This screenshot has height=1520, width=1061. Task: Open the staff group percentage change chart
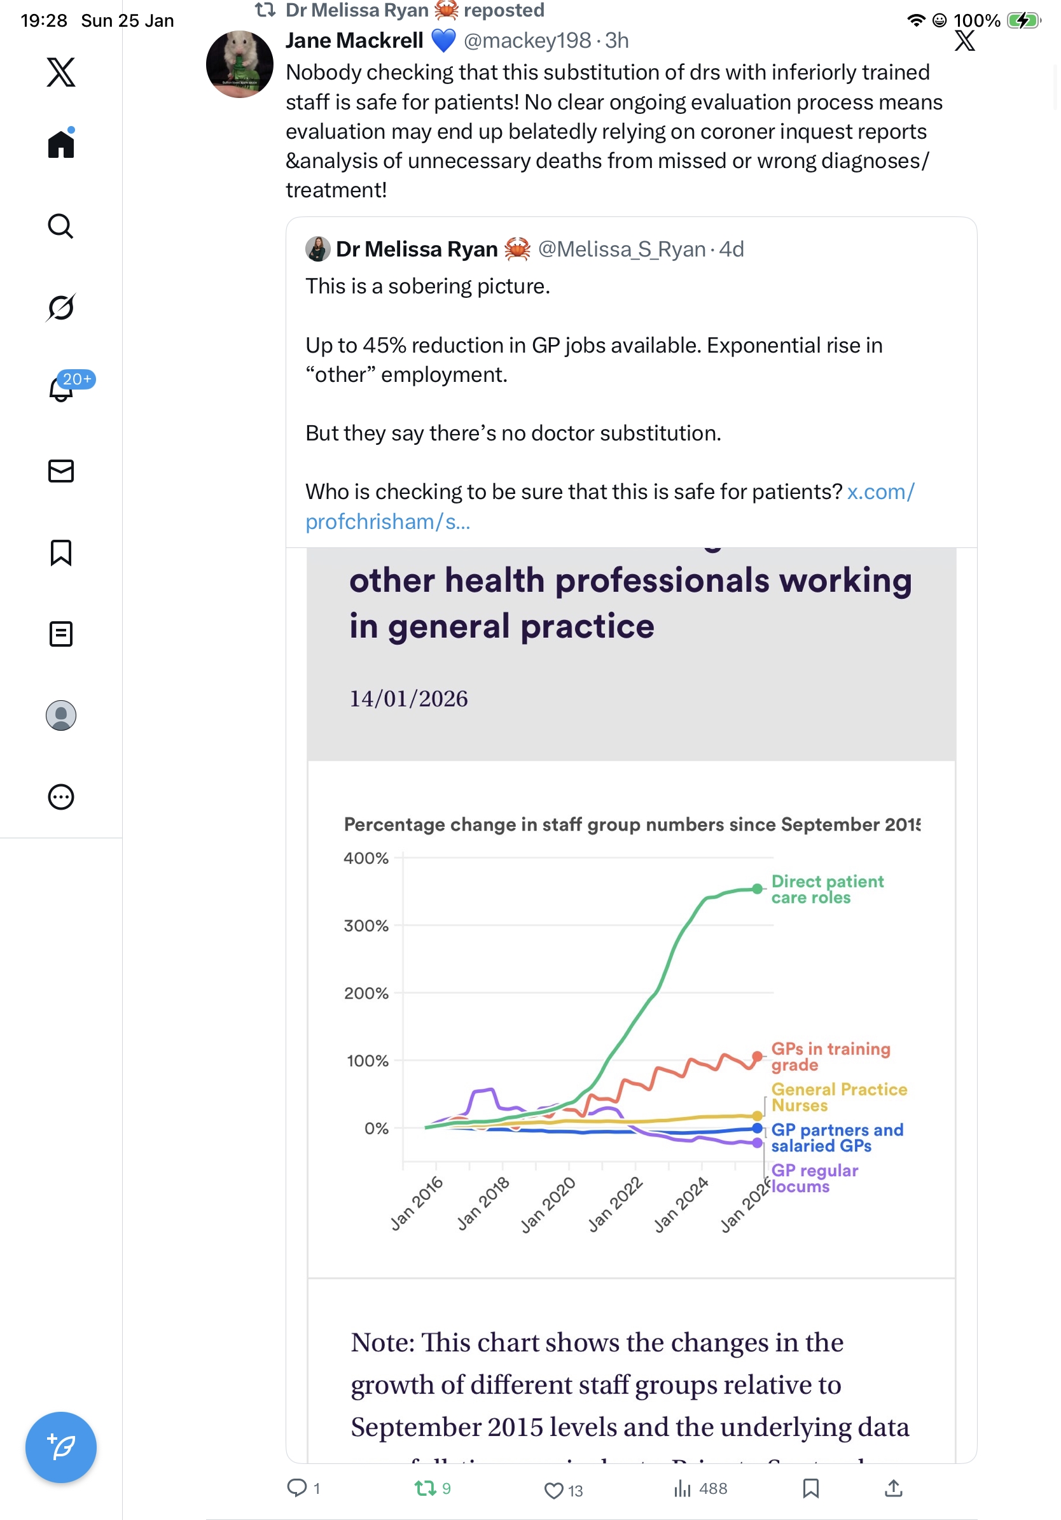631,1020
